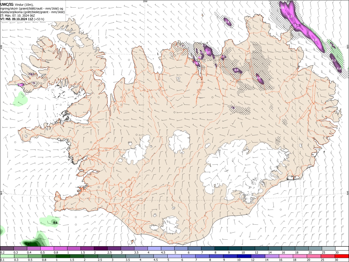Click the '20W' longitude label at top
Viewport: 349px width, 262px height.
(145, 1)
